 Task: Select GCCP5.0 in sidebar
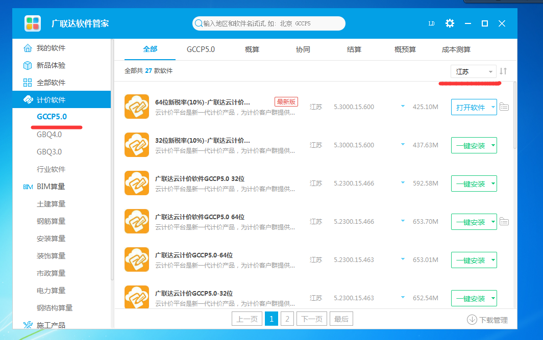click(x=52, y=117)
